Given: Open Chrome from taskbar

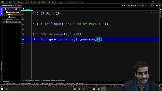Looking at the screenshot, I should [79, 89].
